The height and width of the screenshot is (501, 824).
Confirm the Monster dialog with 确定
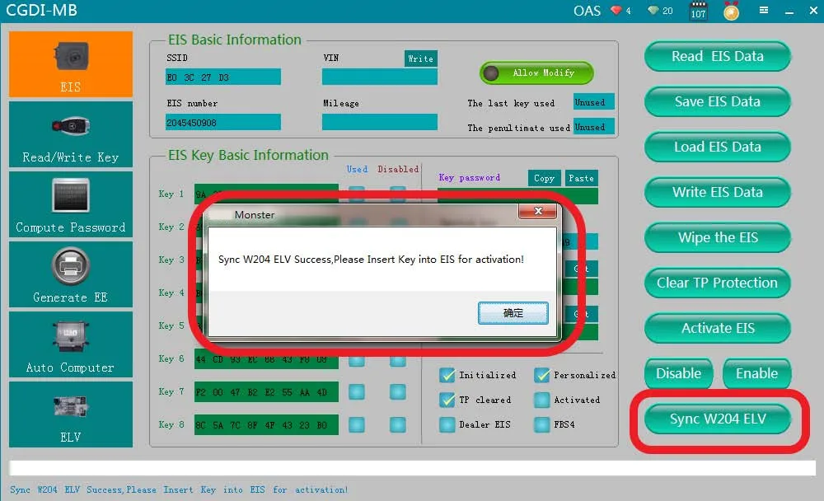pos(513,313)
